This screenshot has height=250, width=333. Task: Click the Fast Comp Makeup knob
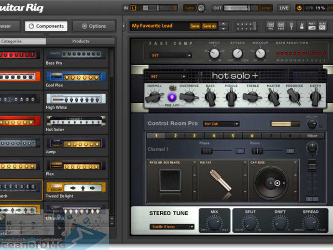(x=260, y=53)
